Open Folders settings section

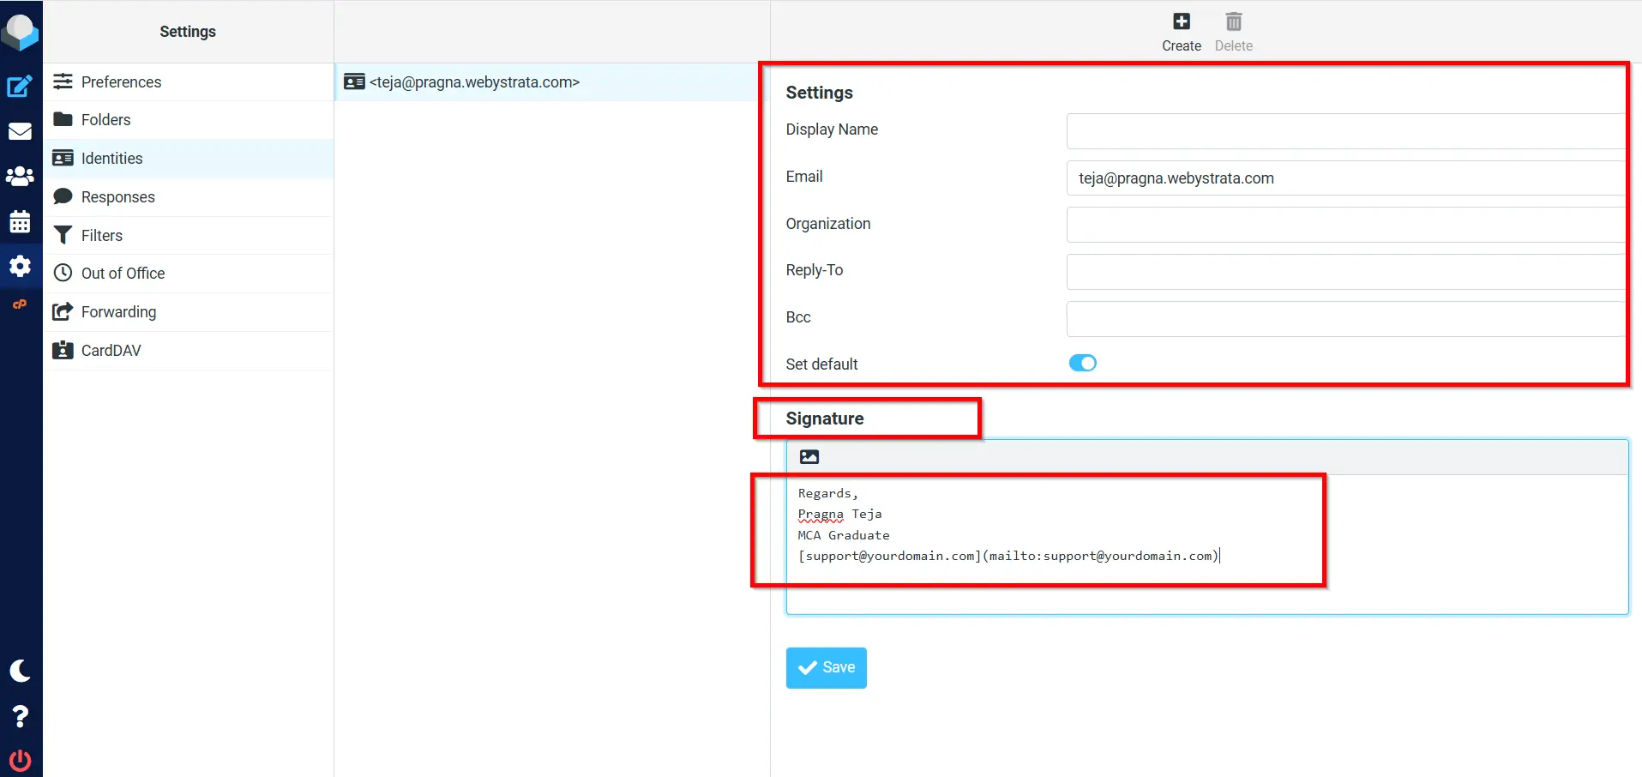pos(188,120)
